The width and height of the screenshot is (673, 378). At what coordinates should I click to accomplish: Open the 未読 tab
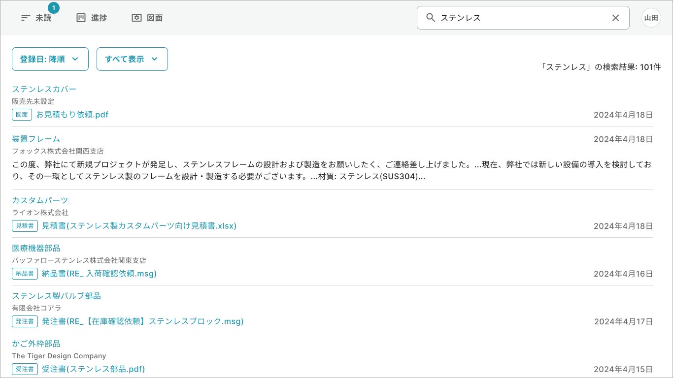click(x=43, y=18)
